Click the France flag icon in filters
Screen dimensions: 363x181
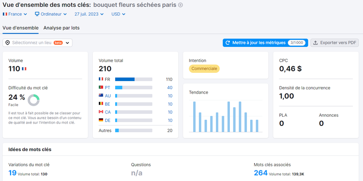coord(5,14)
